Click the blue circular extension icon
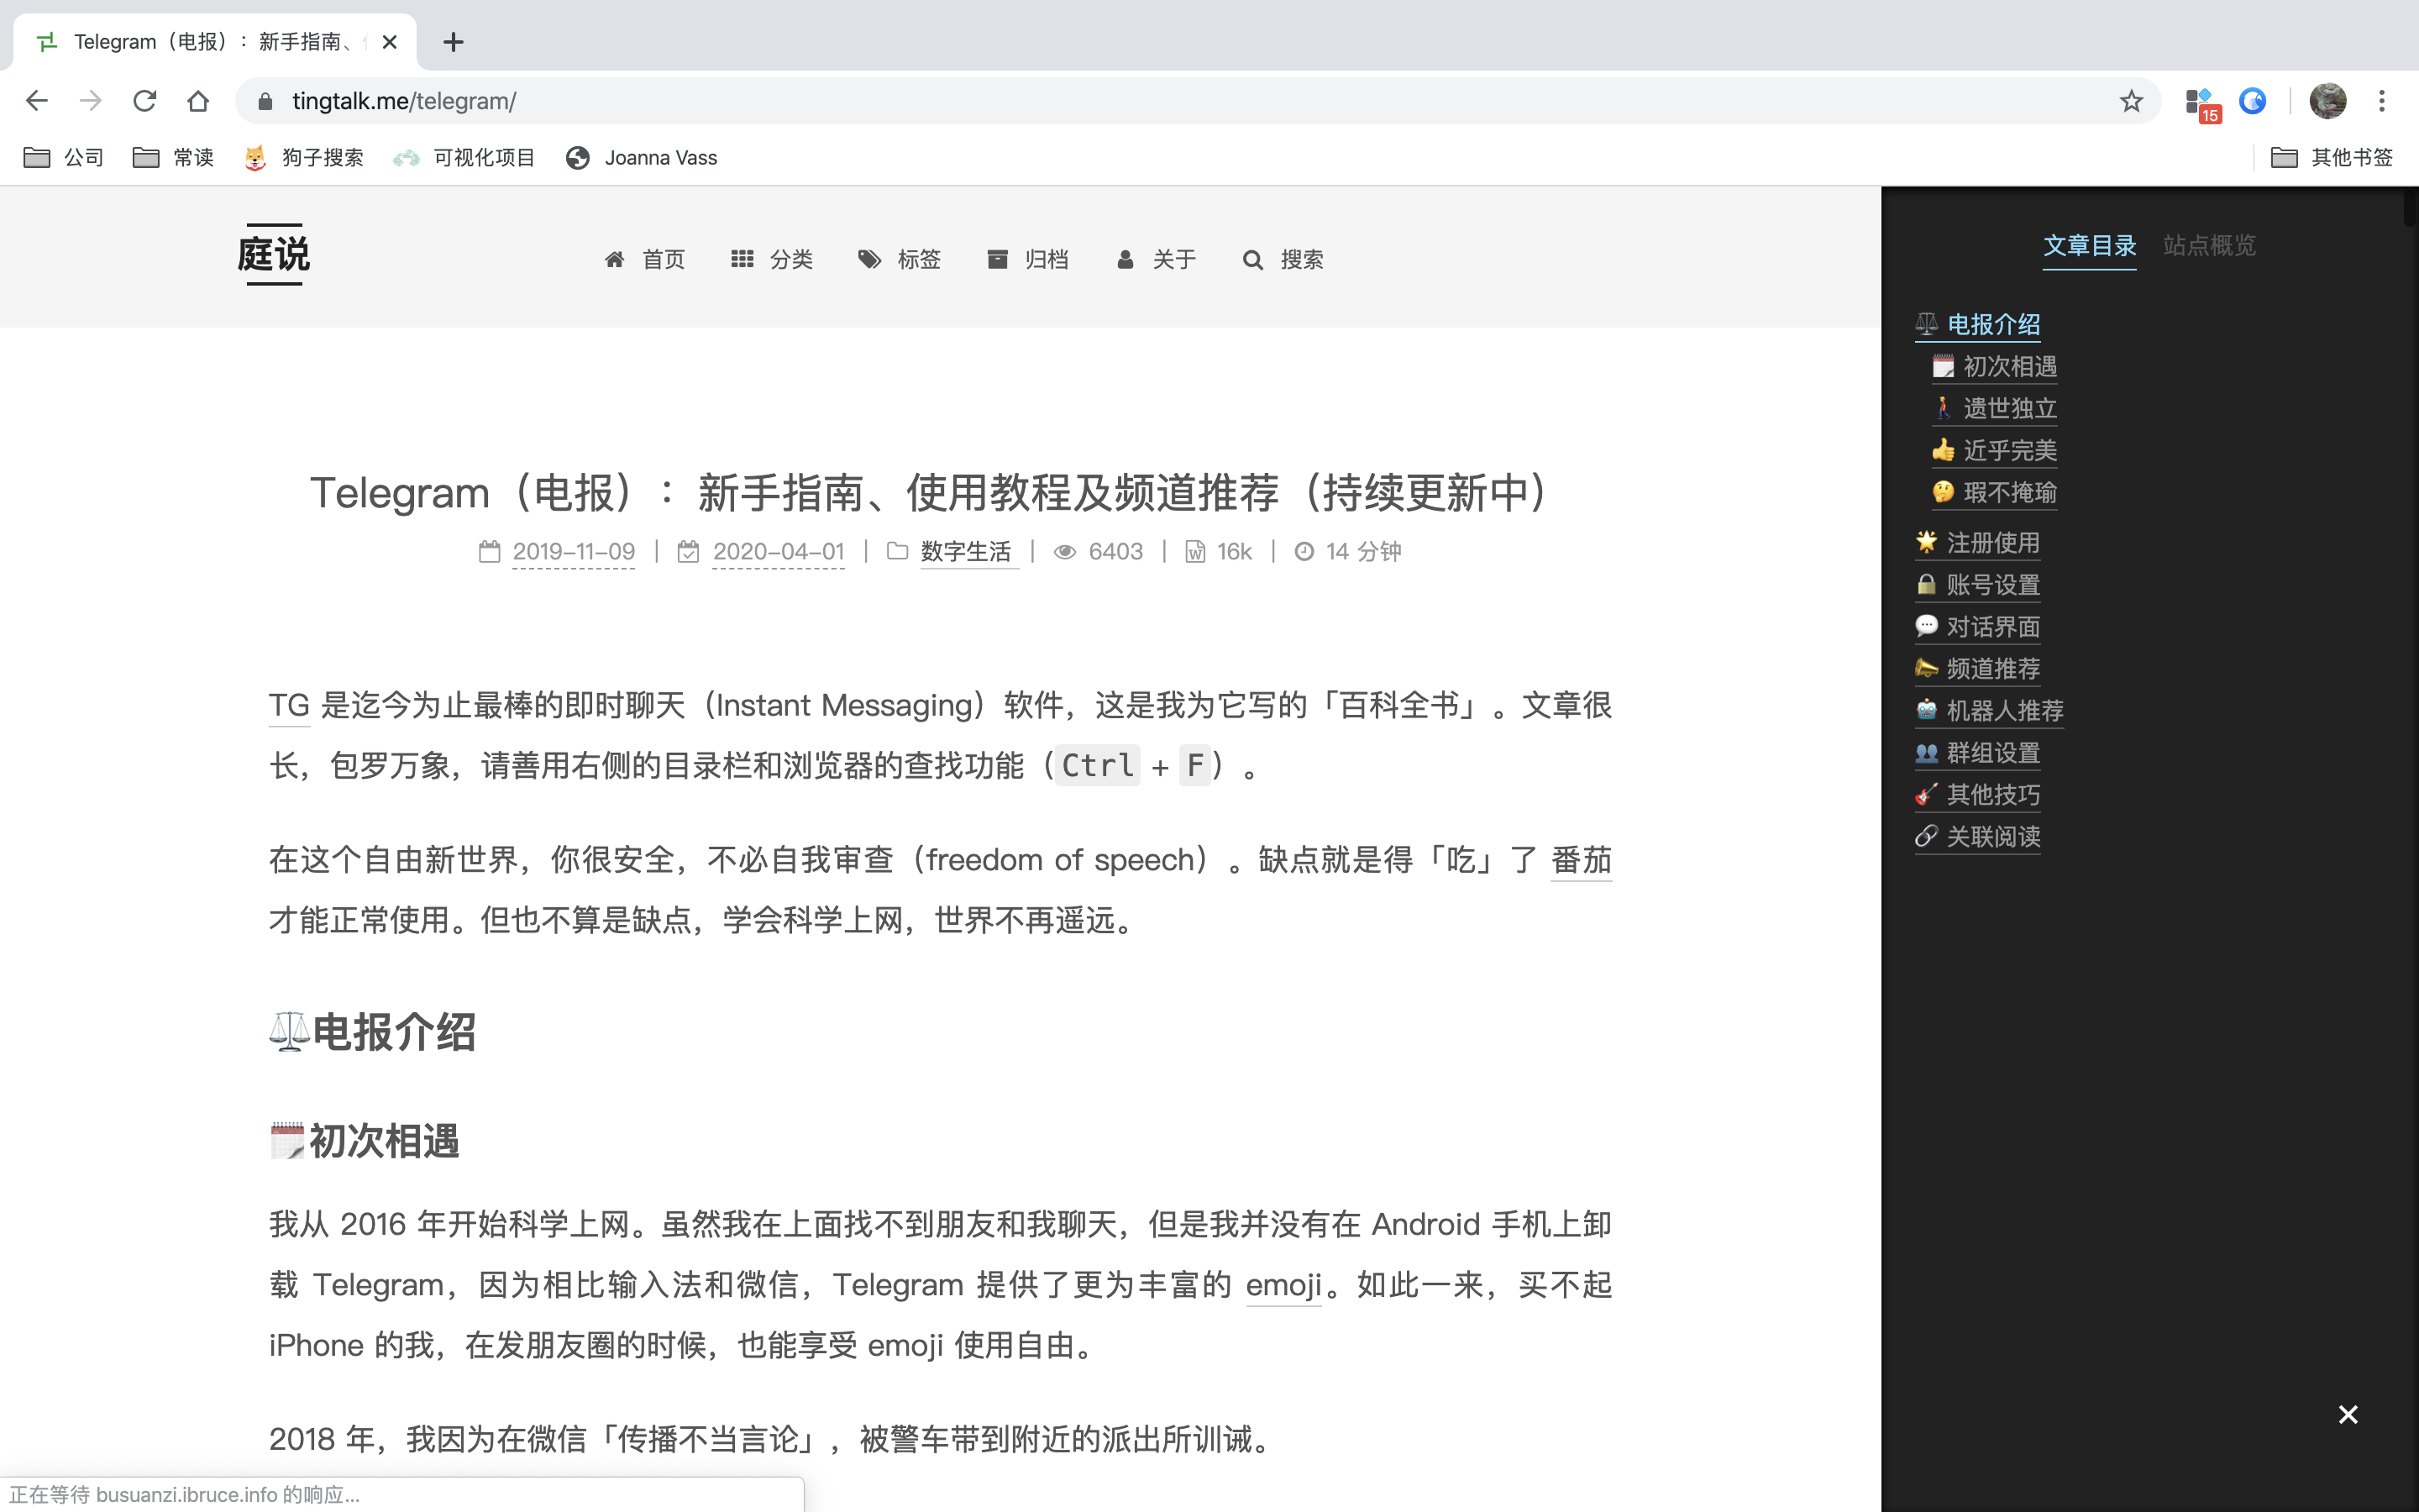Viewport: 2419px width, 1512px height. point(2252,101)
